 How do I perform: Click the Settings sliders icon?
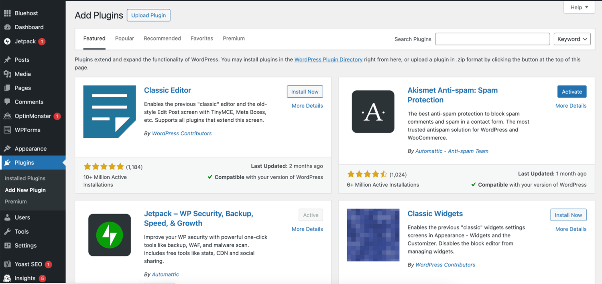click(7, 246)
